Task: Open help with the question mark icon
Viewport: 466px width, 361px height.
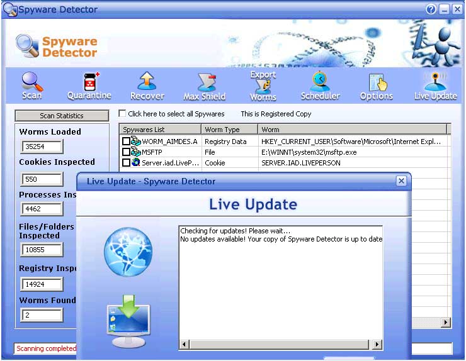Action: pyautogui.click(x=430, y=9)
